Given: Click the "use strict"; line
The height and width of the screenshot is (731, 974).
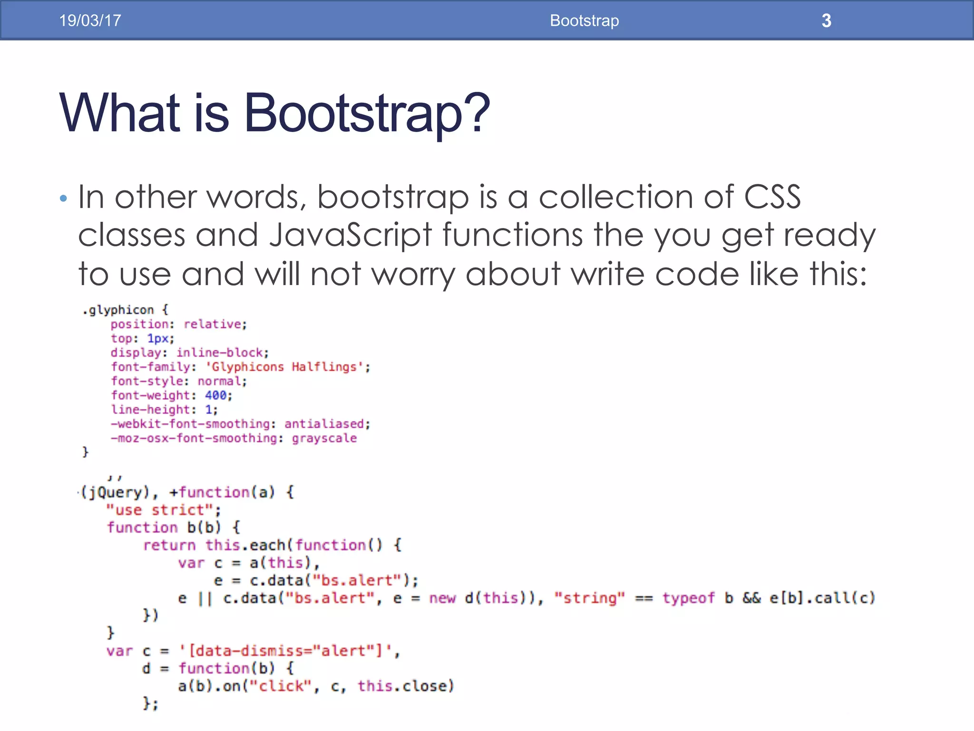Looking at the screenshot, I should coord(164,510).
